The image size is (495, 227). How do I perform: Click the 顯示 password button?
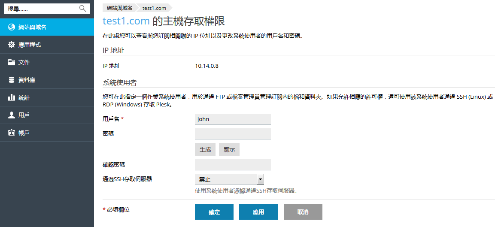[x=229, y=150]
